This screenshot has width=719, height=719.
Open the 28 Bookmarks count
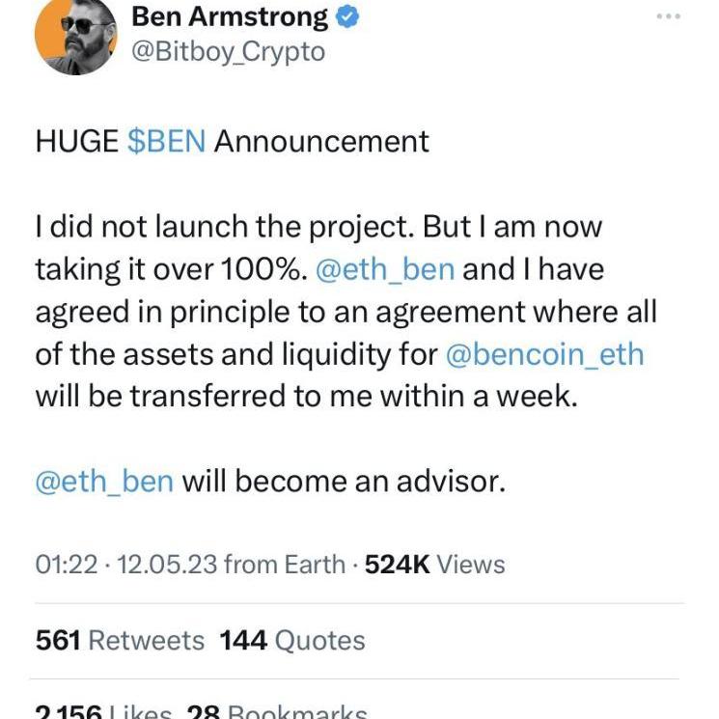[276, 712]
